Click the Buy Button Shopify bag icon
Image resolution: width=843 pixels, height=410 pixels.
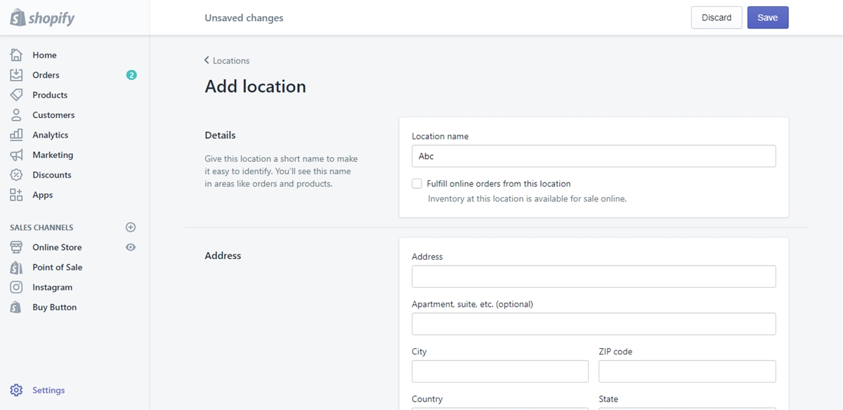17,307
